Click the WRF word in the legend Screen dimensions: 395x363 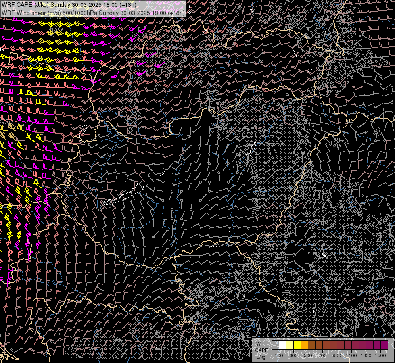tap(262, 344)
